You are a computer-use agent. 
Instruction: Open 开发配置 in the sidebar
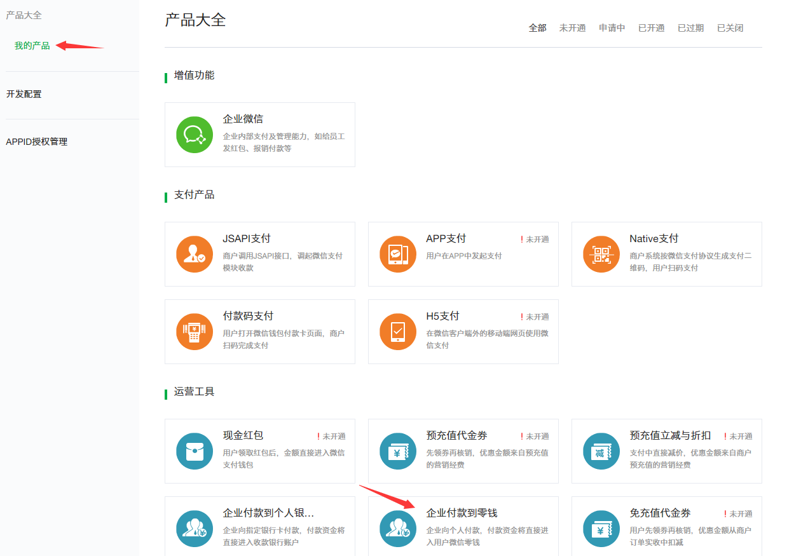point(24,94)
